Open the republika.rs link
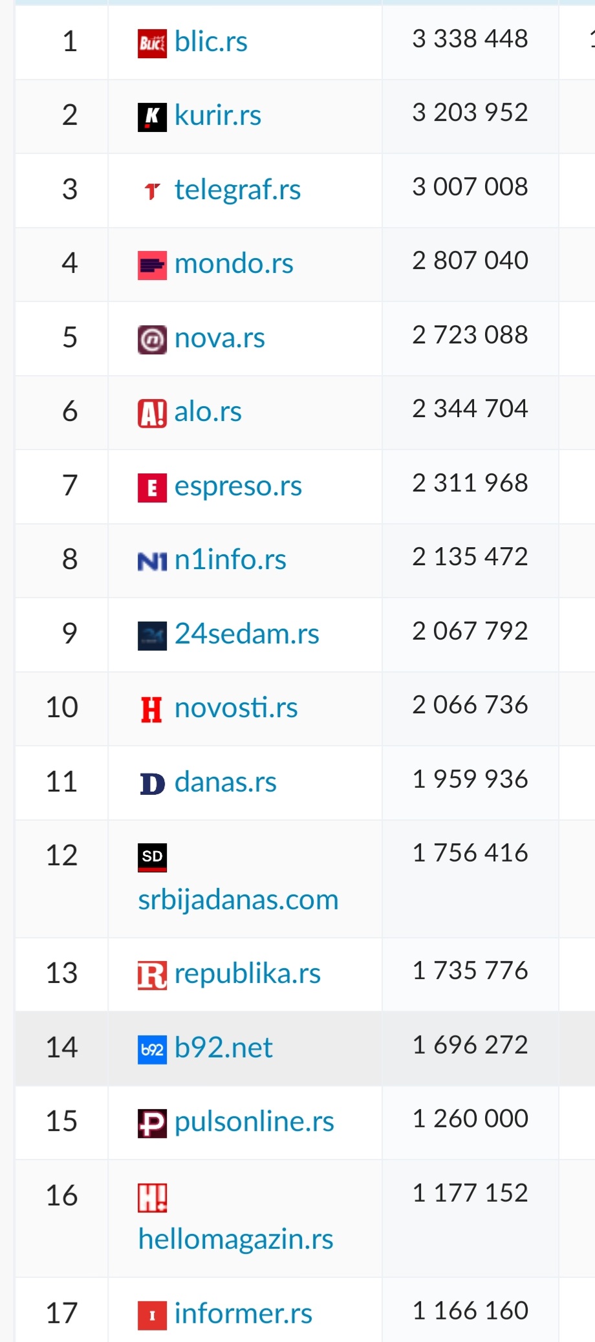595x1342 pixels. [x=247, y=974]
